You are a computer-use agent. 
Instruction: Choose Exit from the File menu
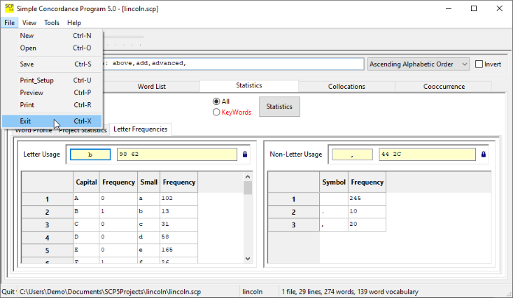point(26,121)
